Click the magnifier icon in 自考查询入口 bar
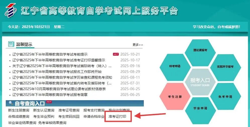 coord(11,103)
